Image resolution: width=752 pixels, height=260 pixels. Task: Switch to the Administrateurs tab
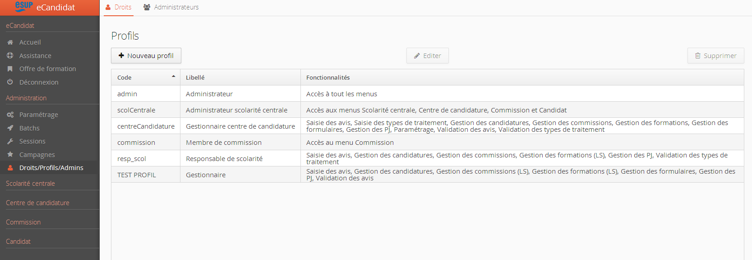tap(171, 7)
